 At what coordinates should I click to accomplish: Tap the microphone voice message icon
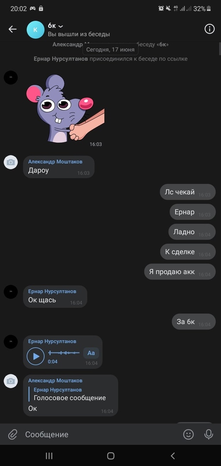tap(208, 435)
